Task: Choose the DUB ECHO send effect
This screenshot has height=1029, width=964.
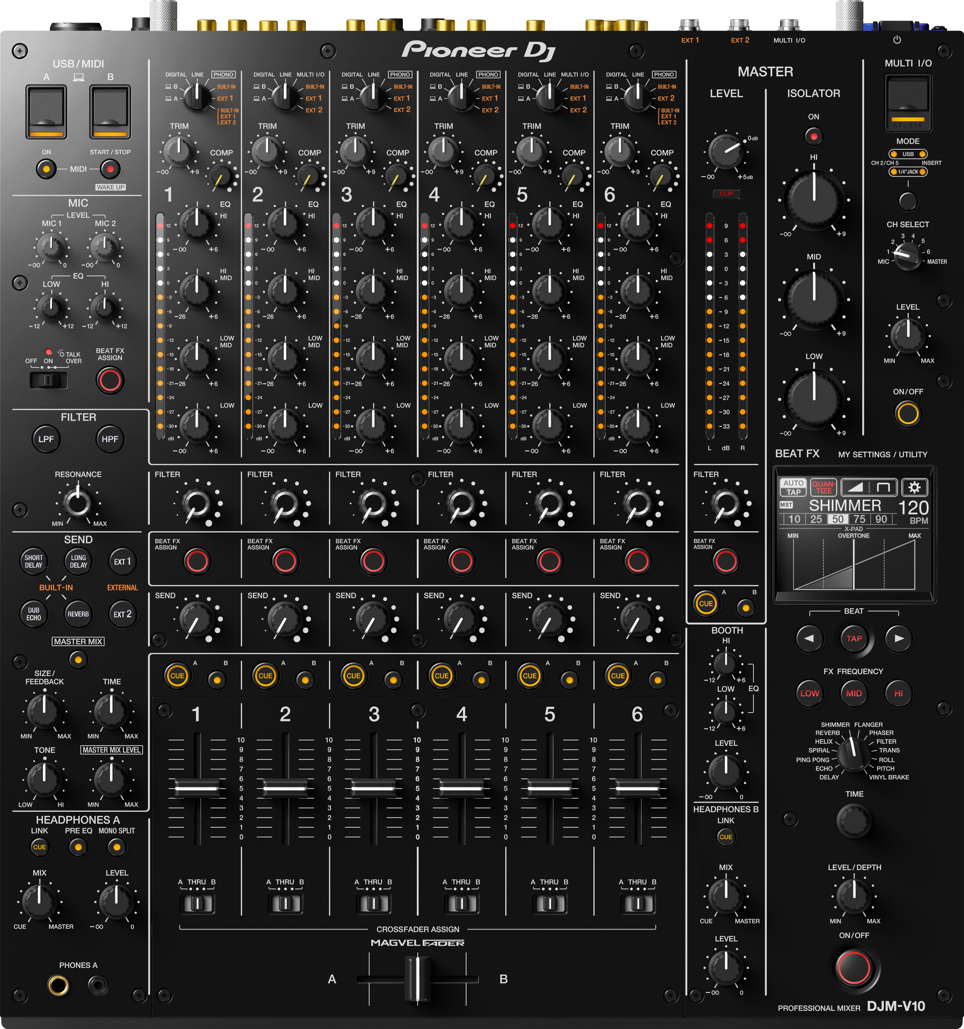Action: pos(34,614)
